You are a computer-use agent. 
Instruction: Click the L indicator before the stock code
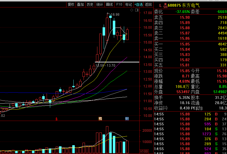tap(160, 5)
